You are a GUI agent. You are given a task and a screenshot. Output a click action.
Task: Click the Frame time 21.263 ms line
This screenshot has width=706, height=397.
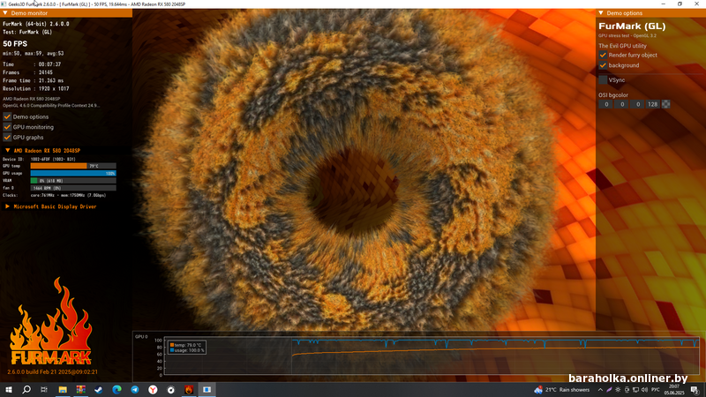(x=34, y=80)
